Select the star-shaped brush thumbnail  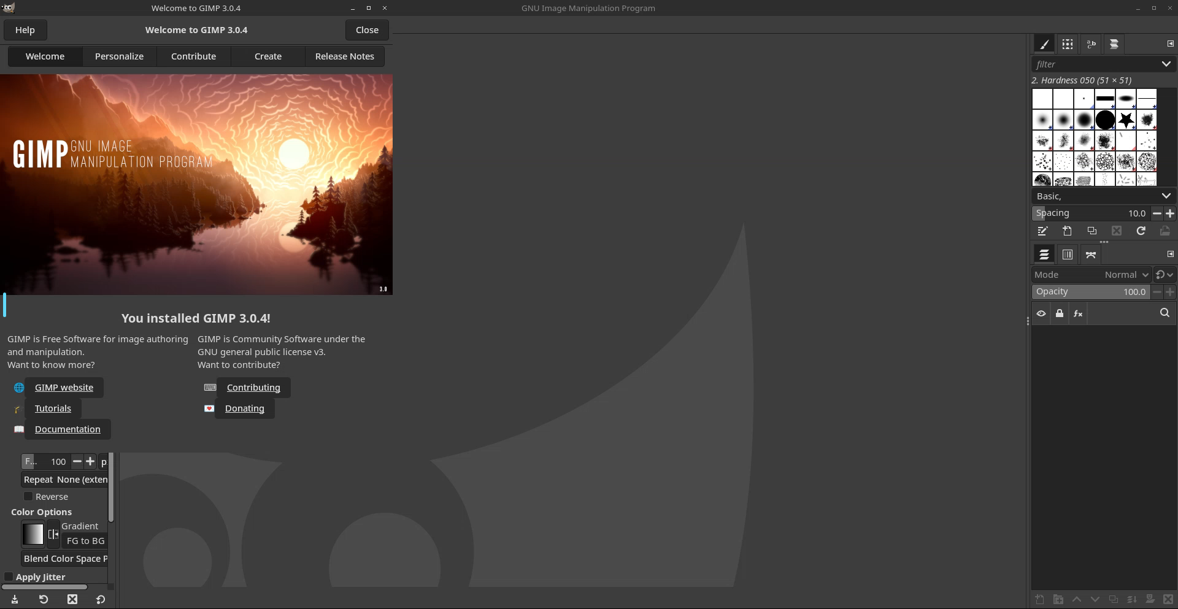point(1126,120)
